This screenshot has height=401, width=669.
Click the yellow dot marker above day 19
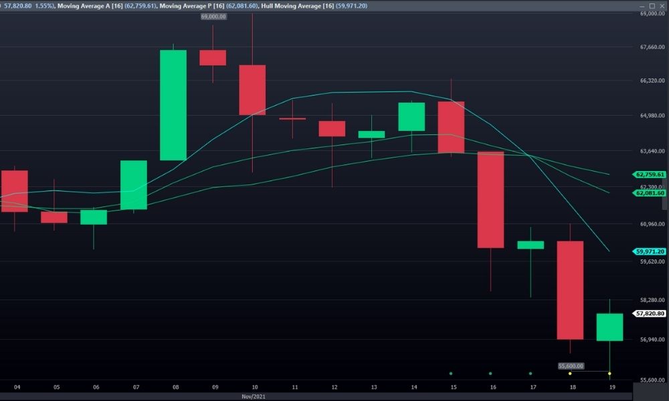coord(609,374)
